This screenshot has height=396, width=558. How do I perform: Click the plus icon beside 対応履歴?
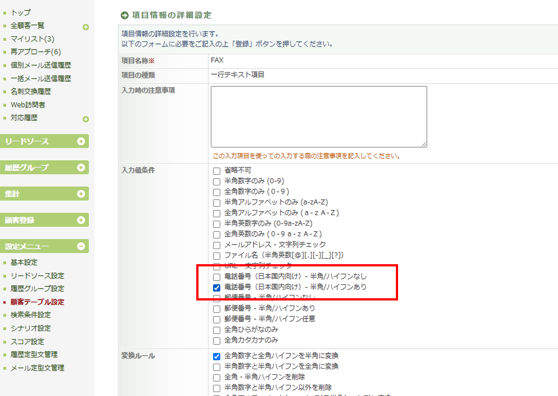coord(86,119)
